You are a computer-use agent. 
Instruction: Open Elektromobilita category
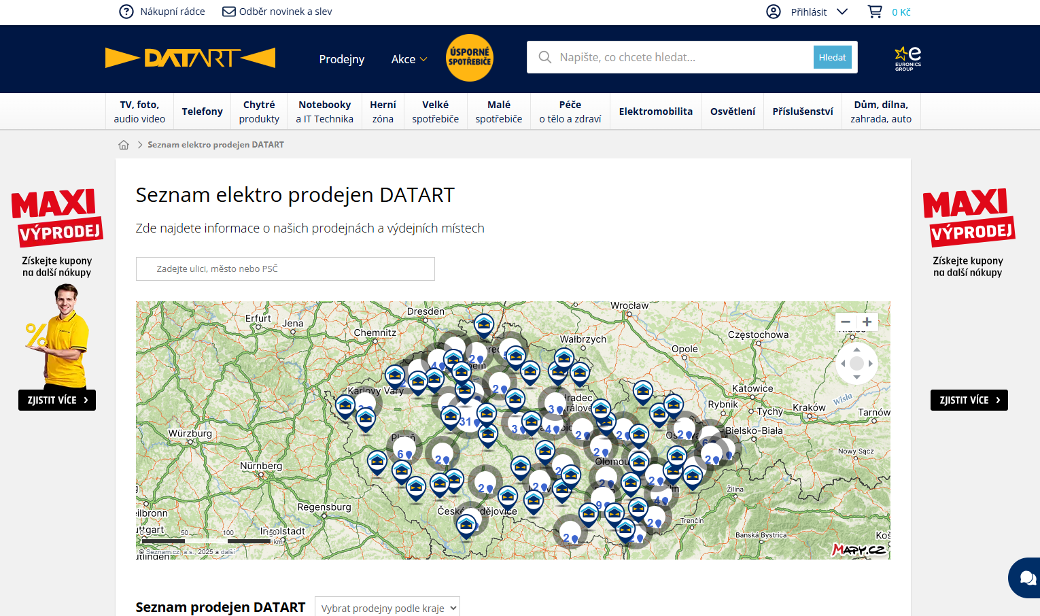click(x=656, y=112)
